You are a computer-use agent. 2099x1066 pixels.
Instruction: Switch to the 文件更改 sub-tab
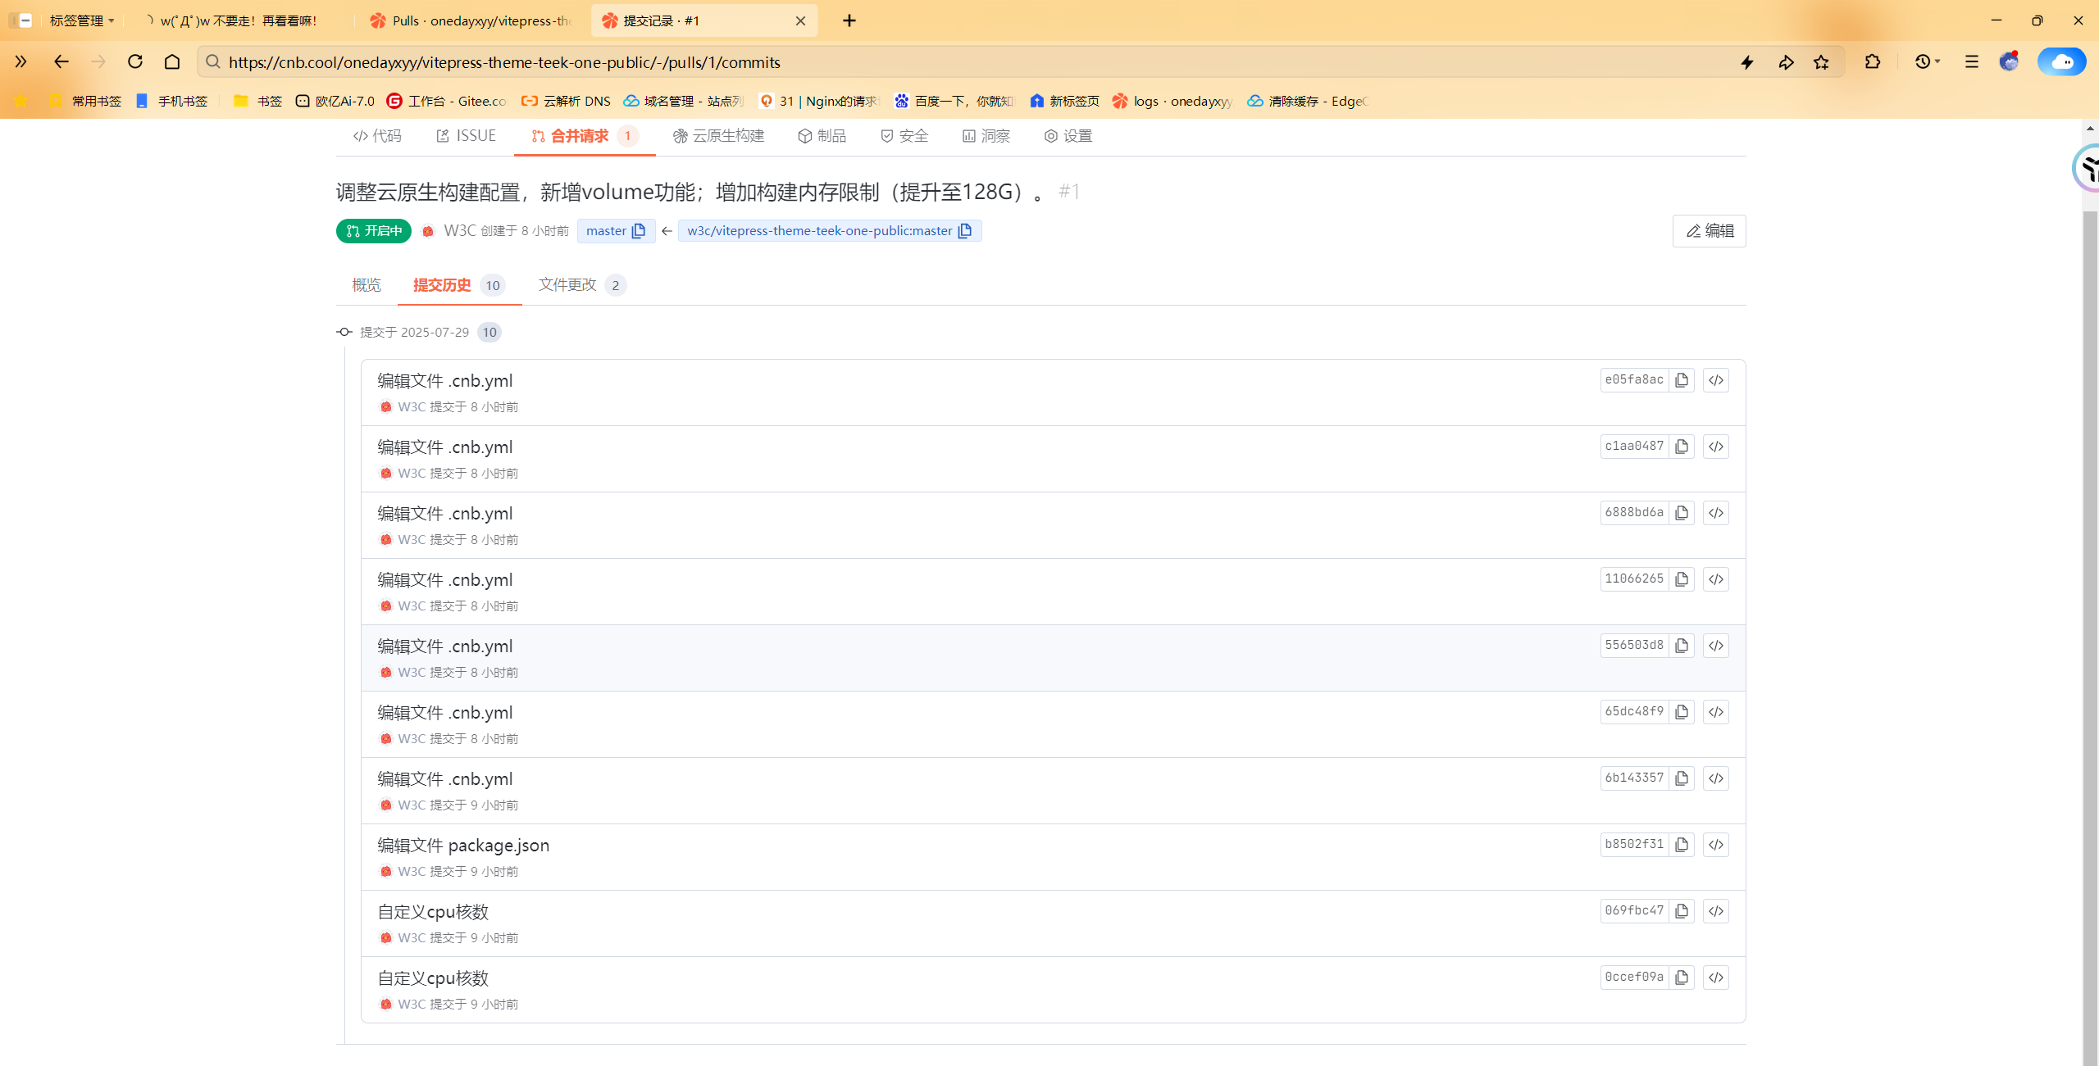pyautogui.click(x=582, y=285)
